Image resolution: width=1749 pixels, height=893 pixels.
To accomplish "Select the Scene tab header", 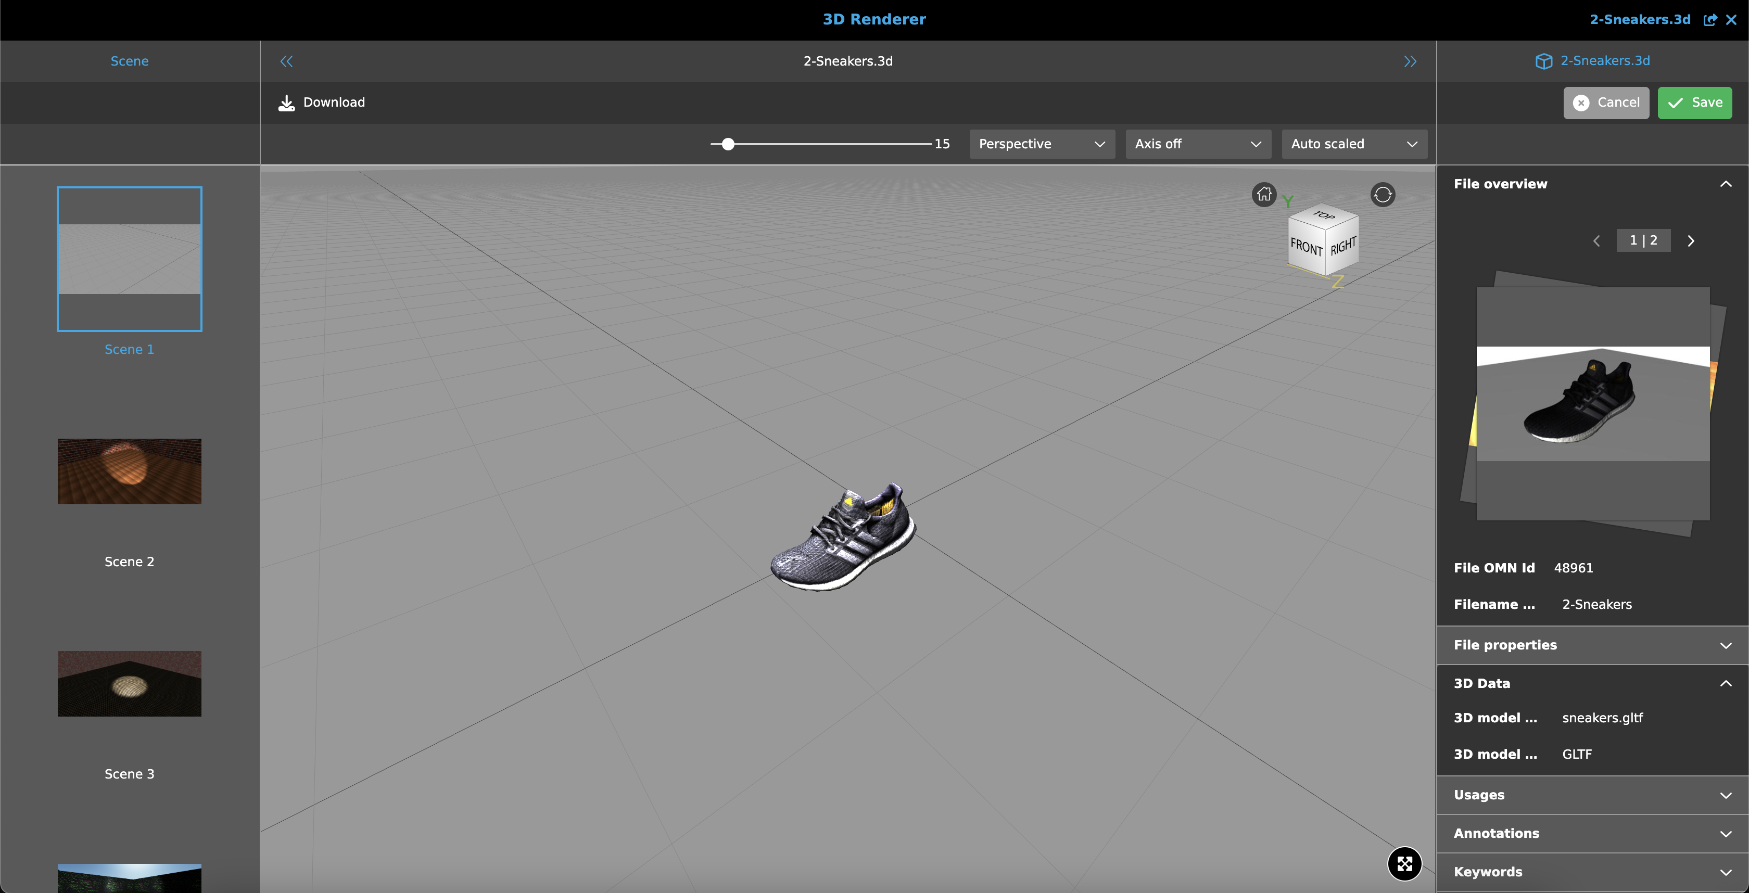I will click(129, 61).
